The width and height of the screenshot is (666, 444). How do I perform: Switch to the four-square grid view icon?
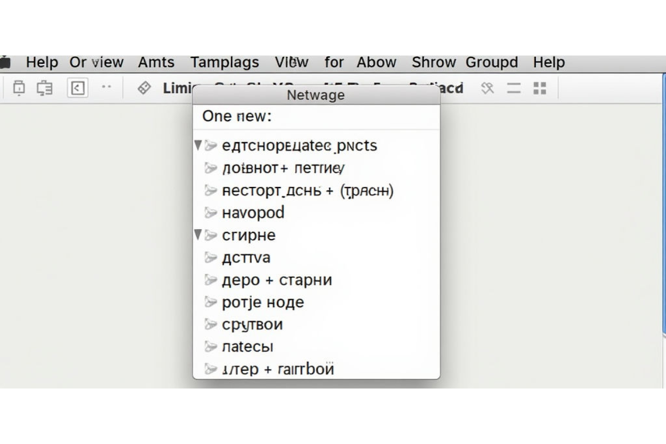click(x=539, y=88)
